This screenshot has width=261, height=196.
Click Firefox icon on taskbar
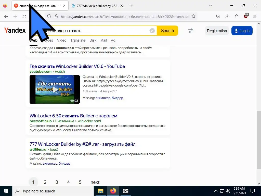pyautogui.click(x=113, y=191)
